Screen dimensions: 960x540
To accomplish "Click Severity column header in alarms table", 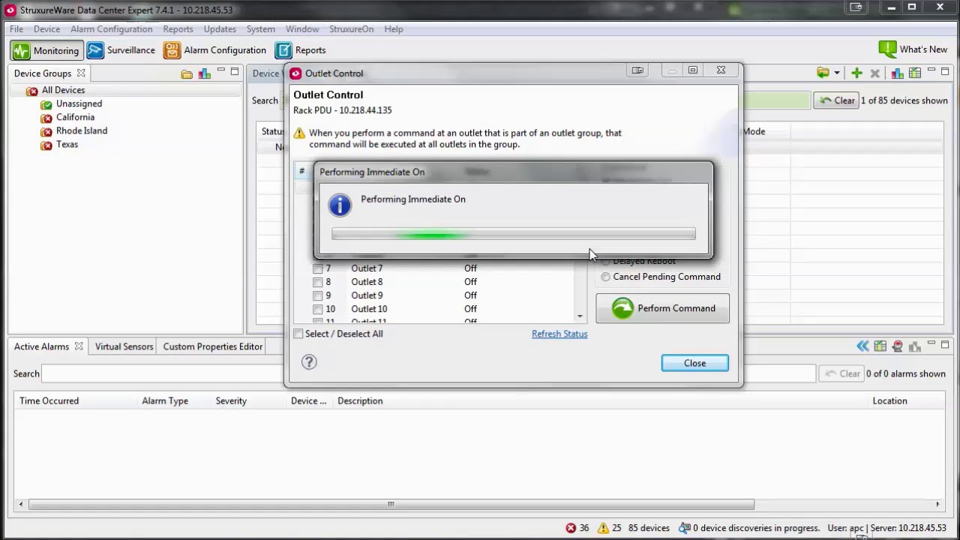I will click(x=231, y=400).
